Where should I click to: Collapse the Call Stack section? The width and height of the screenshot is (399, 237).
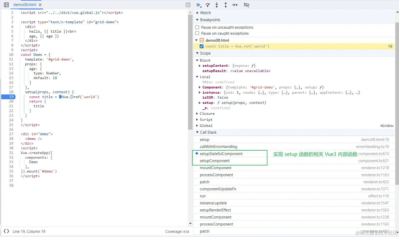coord(197,132)
